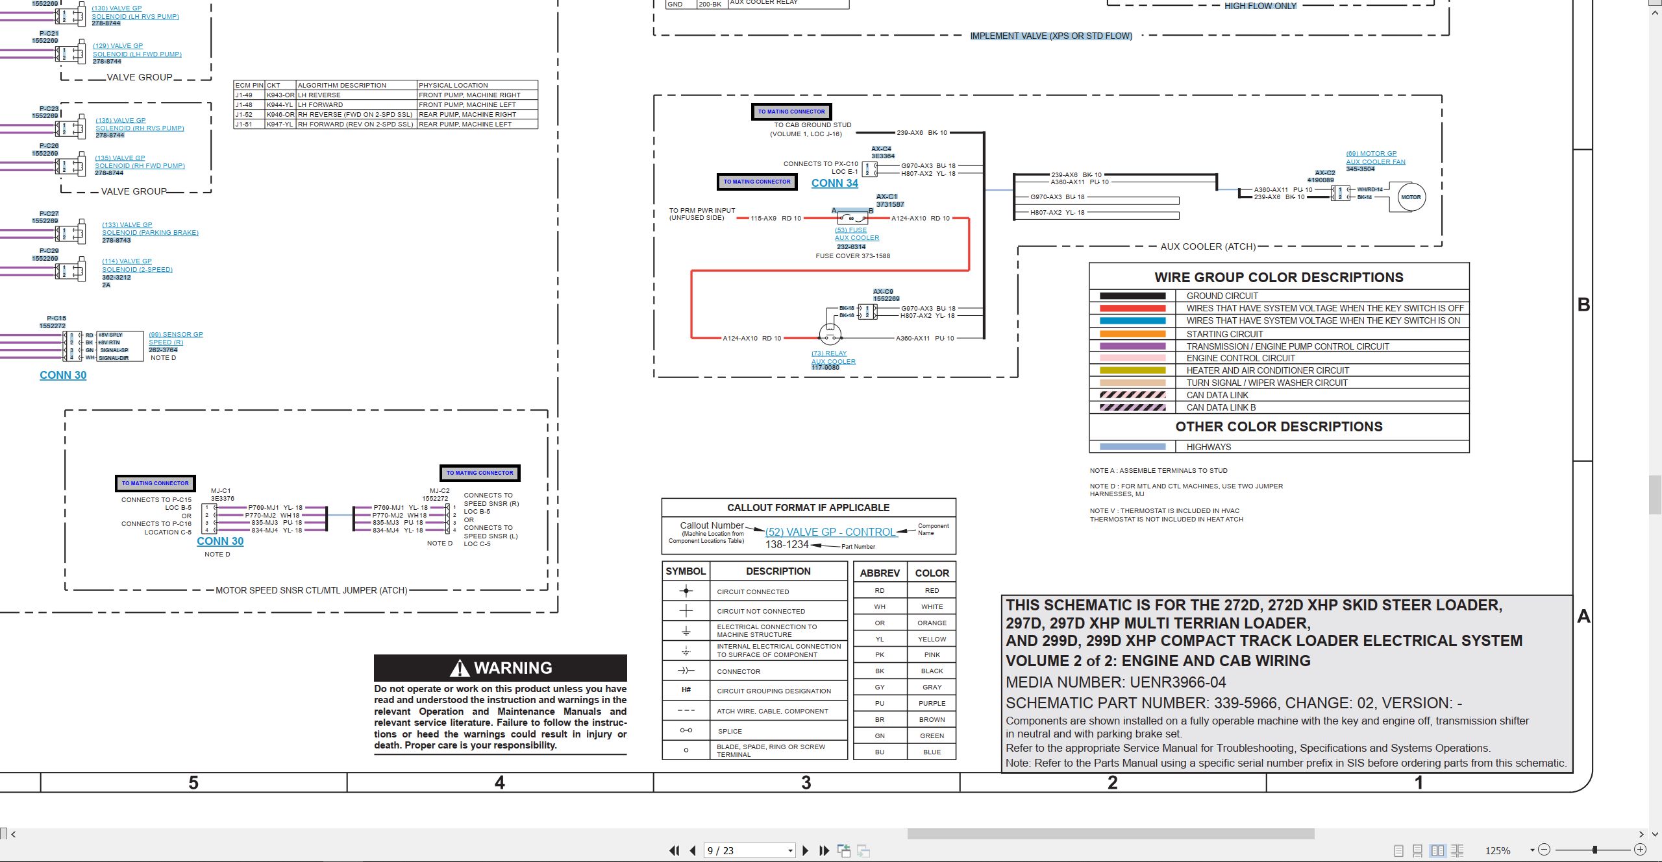Open the page number dropdown

[790, 851]
